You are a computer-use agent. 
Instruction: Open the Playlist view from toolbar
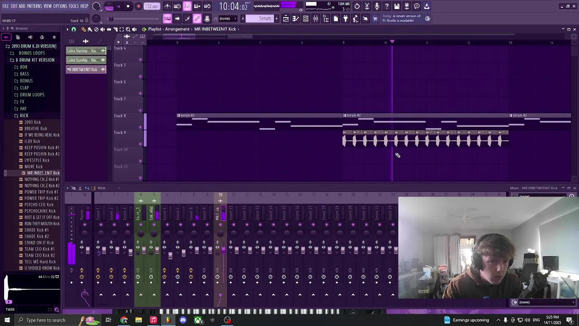[286, 19]
